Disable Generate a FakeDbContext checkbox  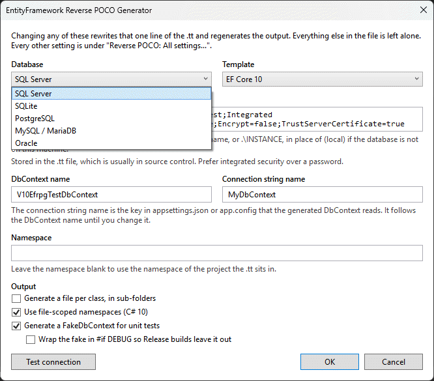point(16,326)
